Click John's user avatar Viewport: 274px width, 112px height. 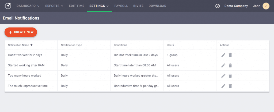tap(266, 6)
